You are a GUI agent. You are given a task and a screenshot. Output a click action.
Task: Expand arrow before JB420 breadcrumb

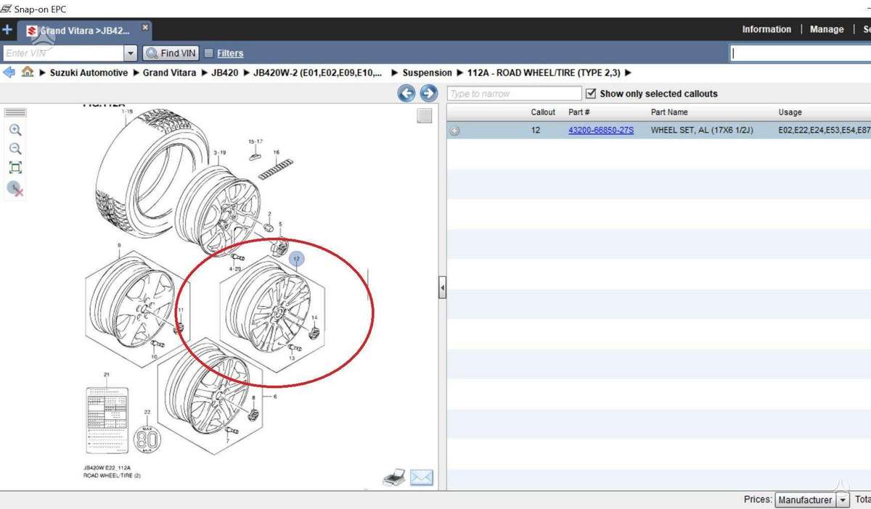pos(203,73)
